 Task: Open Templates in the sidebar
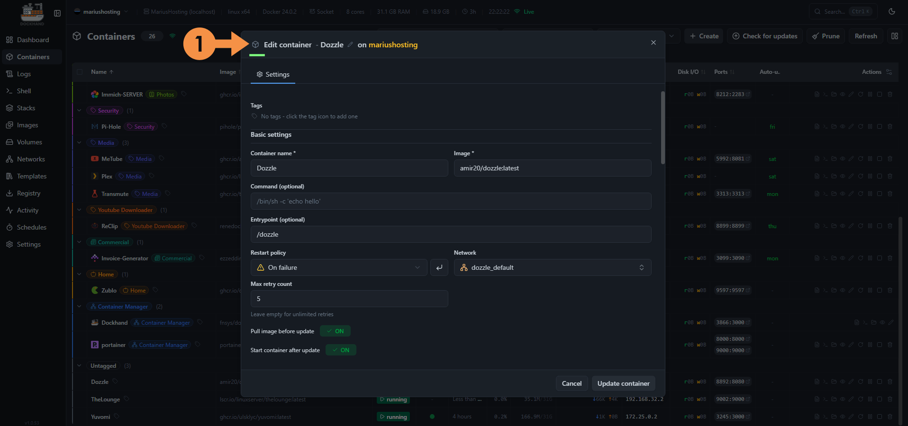[x=32, y=176]
